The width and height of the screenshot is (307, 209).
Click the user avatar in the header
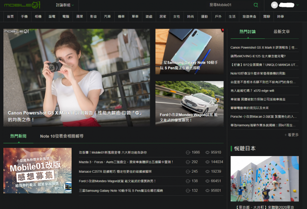(274, 5)
